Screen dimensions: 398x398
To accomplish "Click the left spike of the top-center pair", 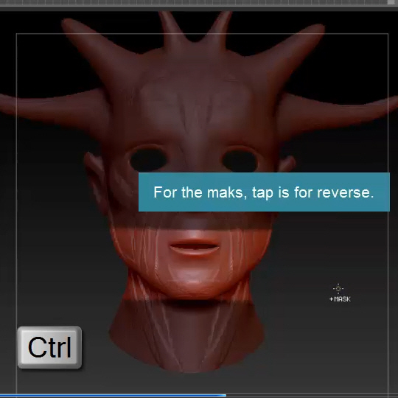I will click(x=170, y=29).
